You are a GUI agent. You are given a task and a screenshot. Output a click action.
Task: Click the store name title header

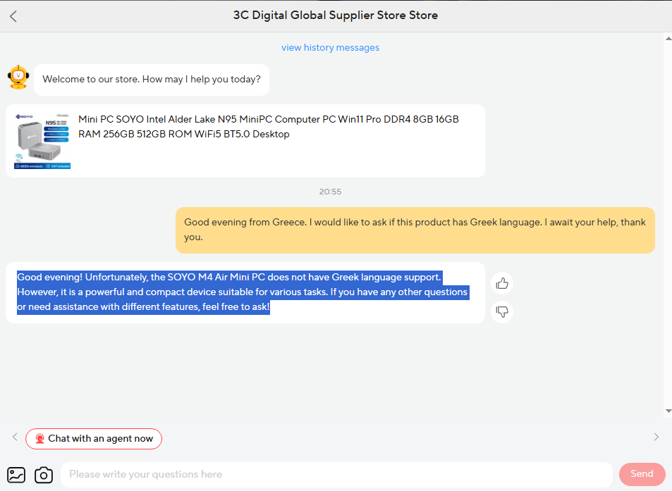(336, 15)
